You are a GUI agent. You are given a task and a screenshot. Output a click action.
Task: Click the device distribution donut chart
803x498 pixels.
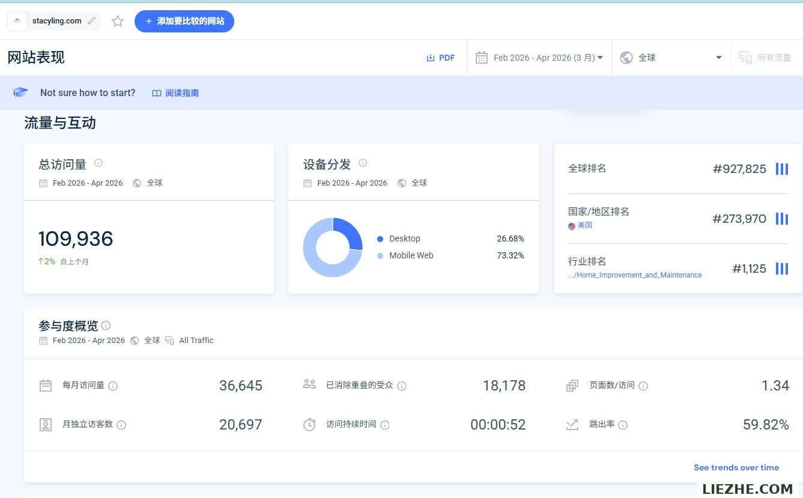(333, 247)
